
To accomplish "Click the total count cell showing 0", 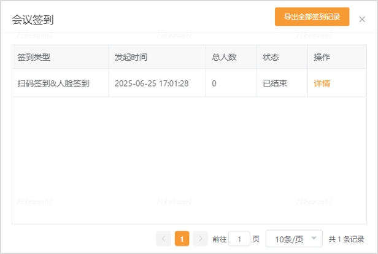I will click(214, 83).
